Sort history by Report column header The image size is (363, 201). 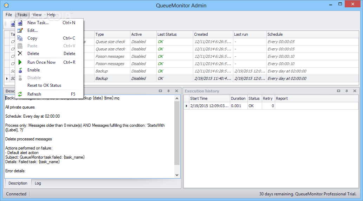tap(317, 98)
